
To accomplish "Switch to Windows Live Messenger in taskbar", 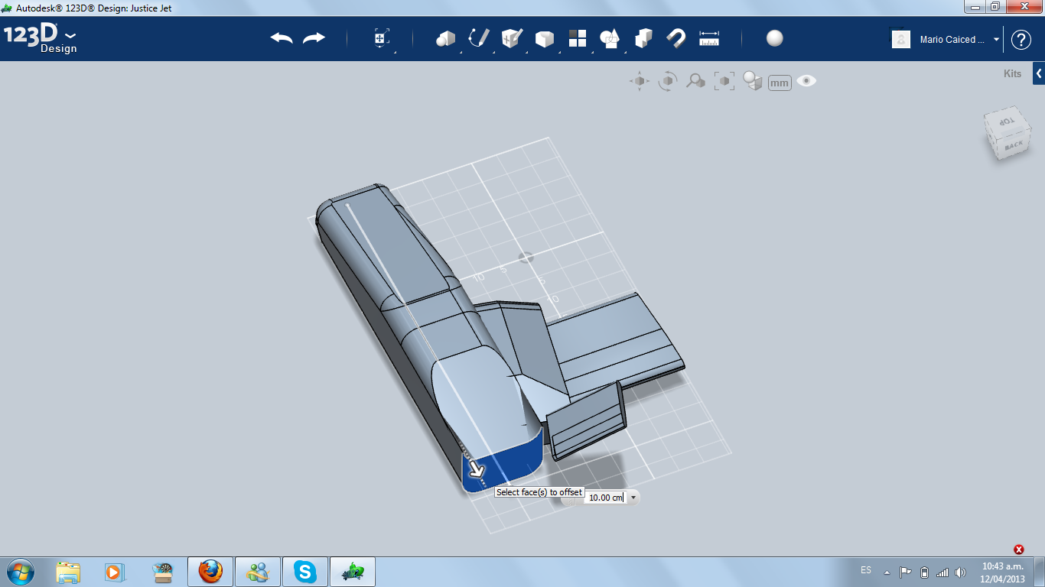I will (x=258, y=572).
